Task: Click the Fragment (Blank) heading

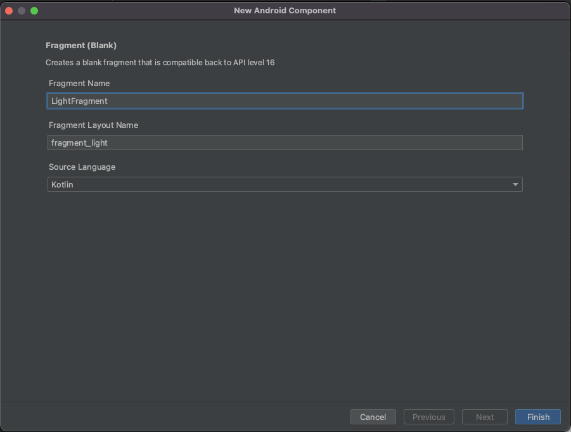Action: [x=81, y=45]
